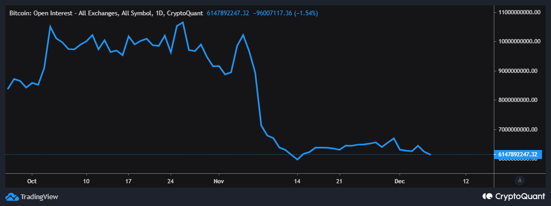Click the Dec label on time axis
This screenshot has width=551, height=206.
pyautogui.click(x=400, y=181)
